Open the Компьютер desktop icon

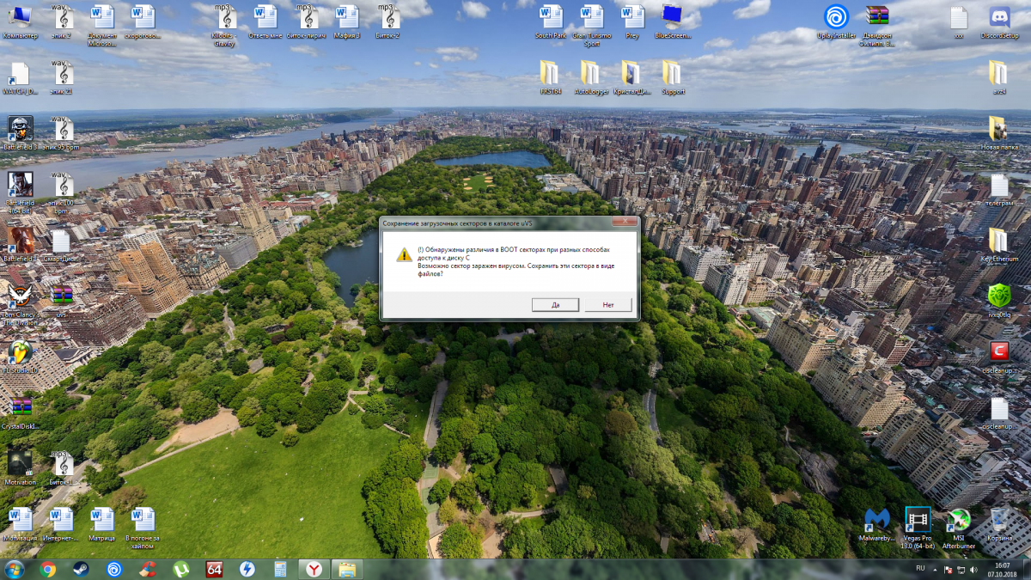[x=20, y=22]
